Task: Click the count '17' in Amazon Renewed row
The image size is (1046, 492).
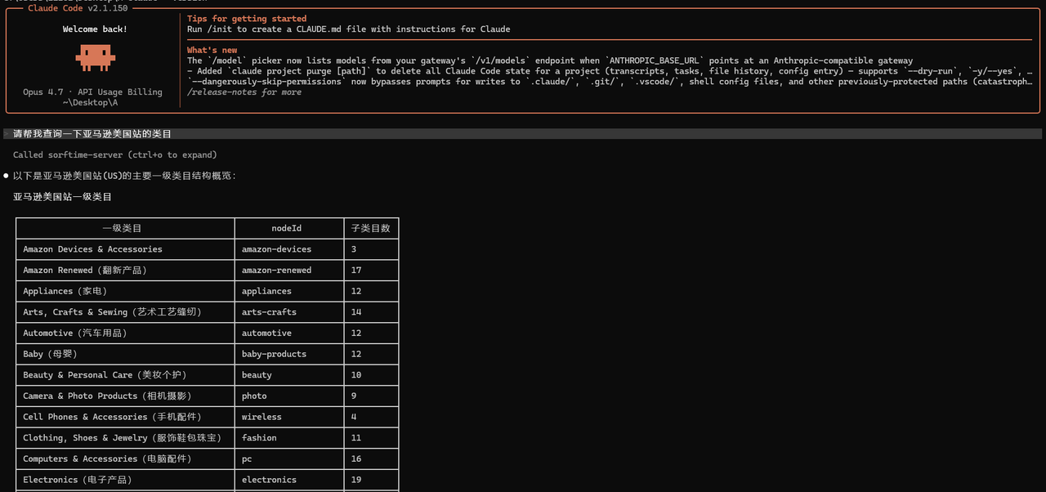Action: click(x=356, y=271)
